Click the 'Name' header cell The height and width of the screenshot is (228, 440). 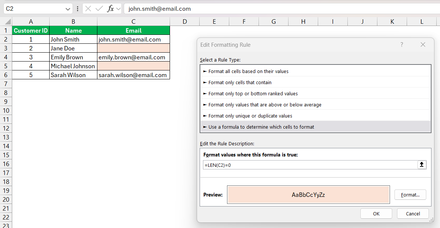[x=73, y=30]
